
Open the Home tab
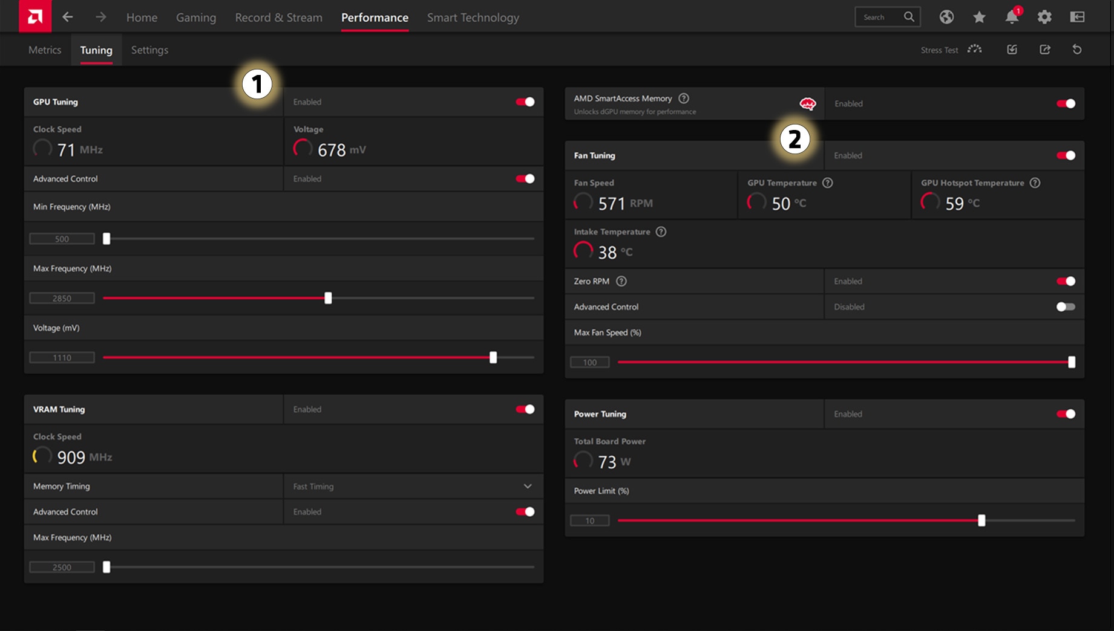coord(142,18)
